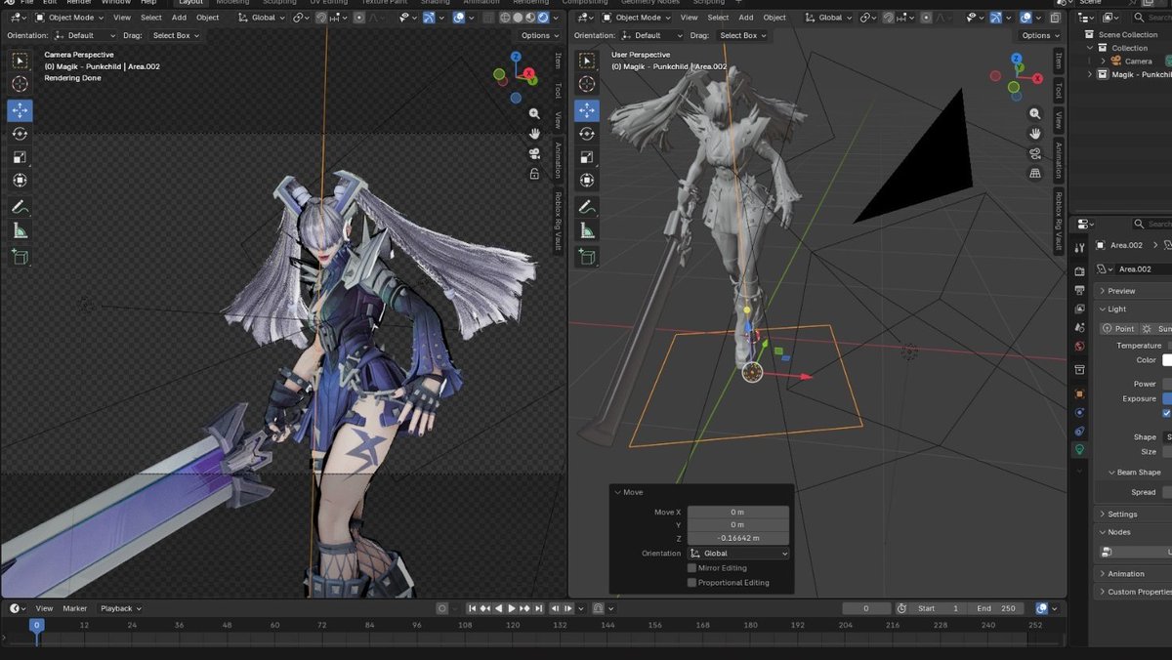Toggle the checkbox below Exposure in Light panel
The height and width of the screenshot is (660, 1172).
point(1167,413)
